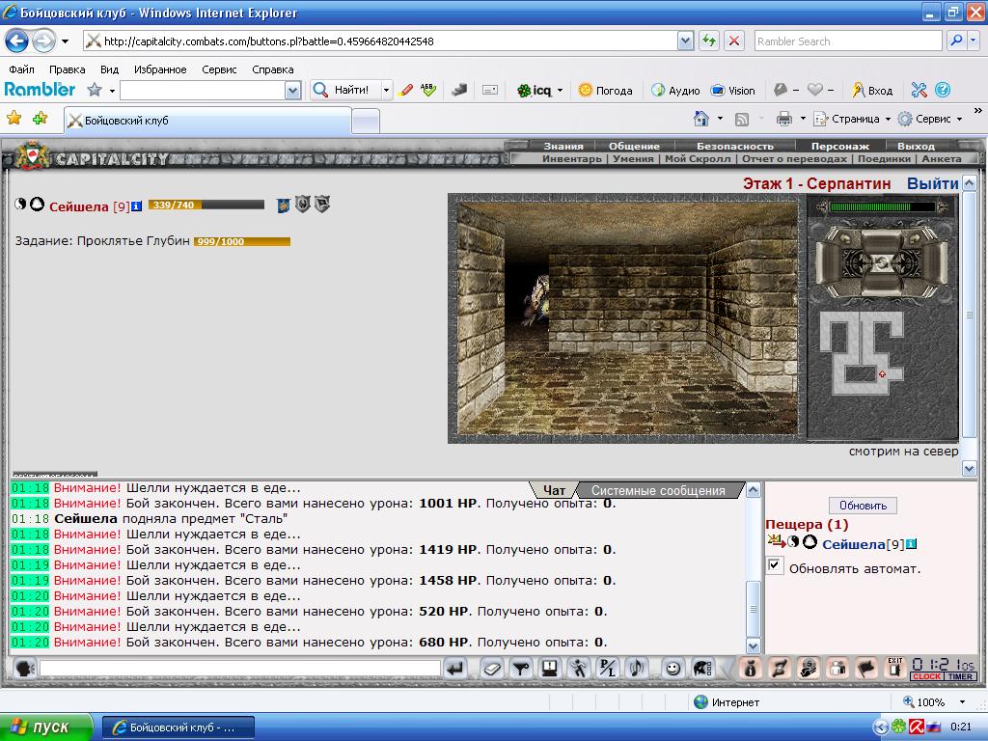This screenshot has height=741, width=988.
Task: Open the Избранное menu
Action: pyautogui.click(x=160, y=69)
